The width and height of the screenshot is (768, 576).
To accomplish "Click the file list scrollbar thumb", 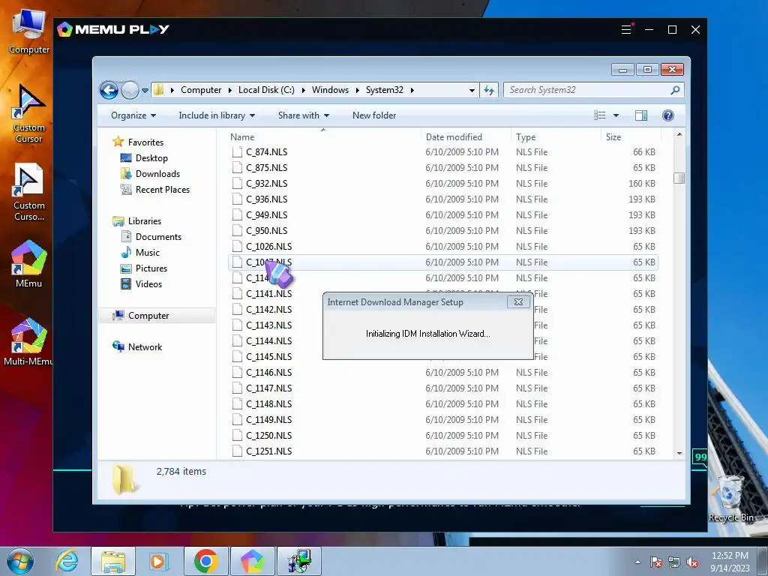I will (679, 178).
